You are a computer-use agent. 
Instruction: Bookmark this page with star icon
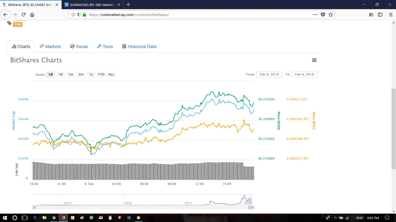(x=331, y=14)
